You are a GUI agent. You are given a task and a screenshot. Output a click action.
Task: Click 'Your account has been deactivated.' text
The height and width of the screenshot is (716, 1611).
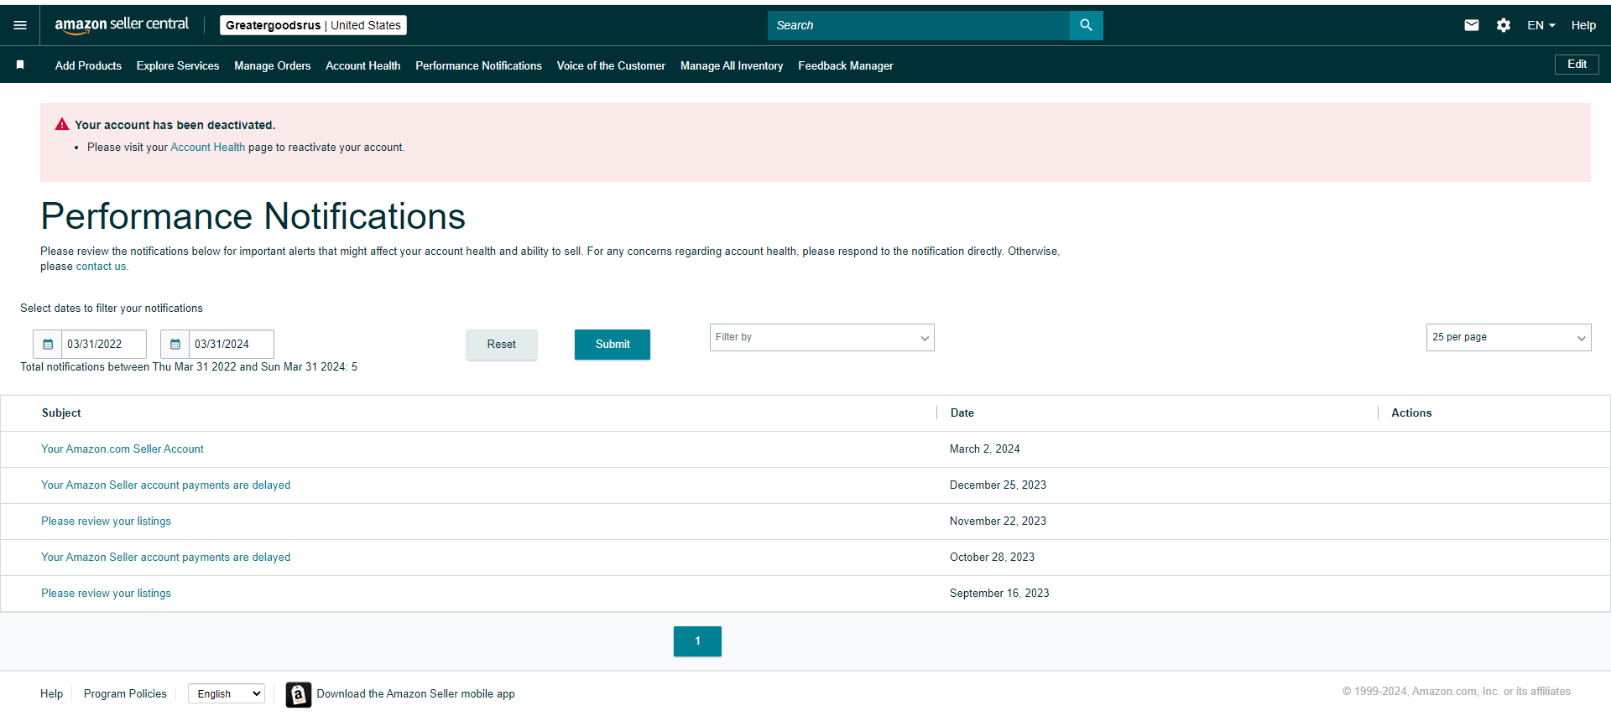(175, 125)
